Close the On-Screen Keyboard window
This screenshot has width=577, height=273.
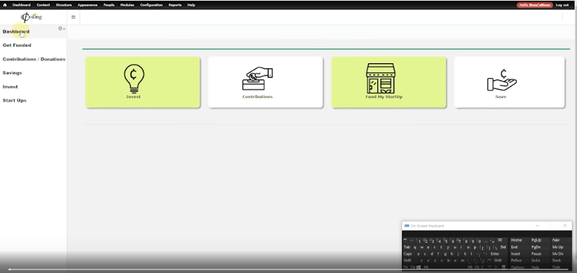[x=565, y=225]
